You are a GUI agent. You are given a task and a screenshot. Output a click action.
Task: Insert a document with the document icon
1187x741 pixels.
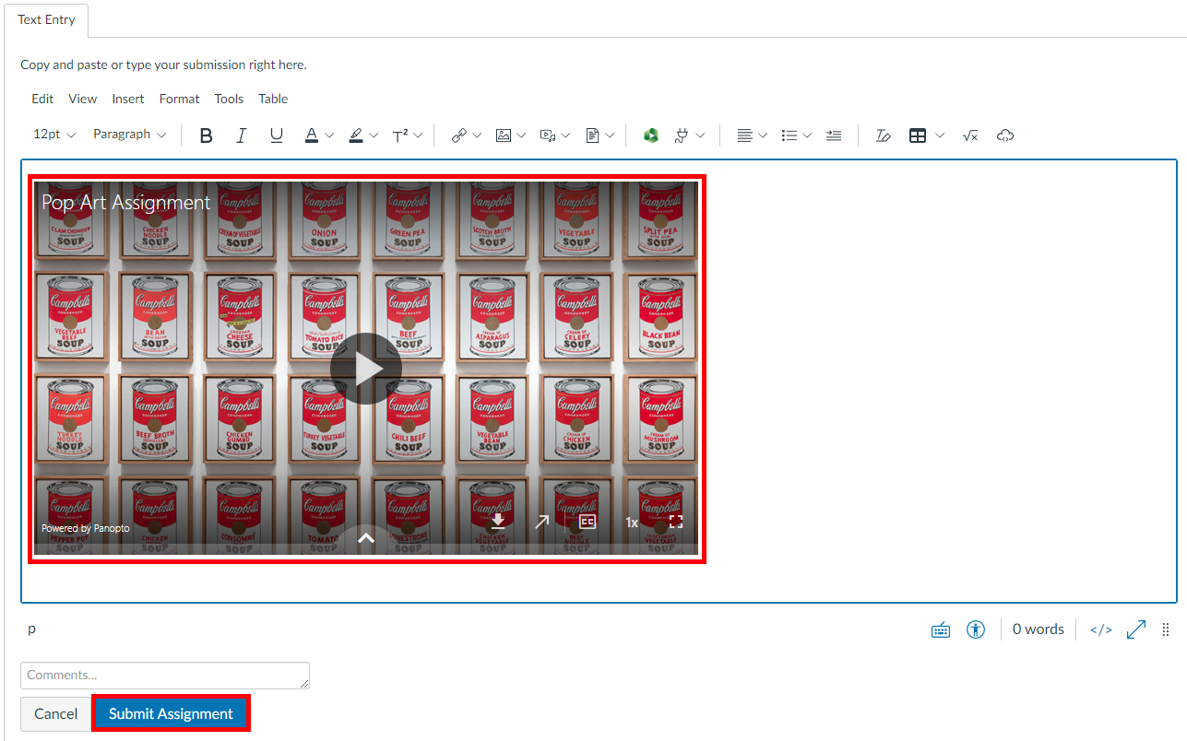click(x=594, y=135)
